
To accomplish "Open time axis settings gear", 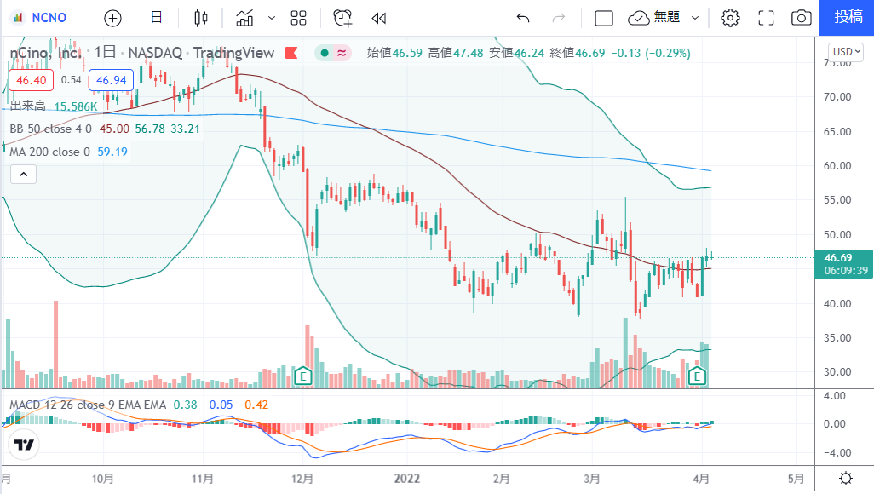I will pyautogui.click(x=846, y=479).
